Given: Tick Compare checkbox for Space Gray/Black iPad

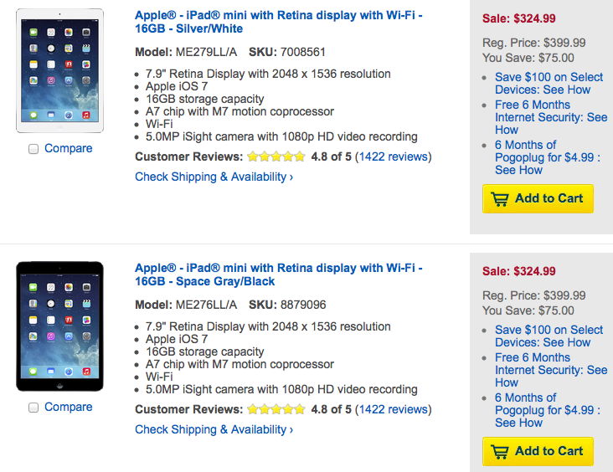Looking at the screenshot, I should click(x=33, y=408).
